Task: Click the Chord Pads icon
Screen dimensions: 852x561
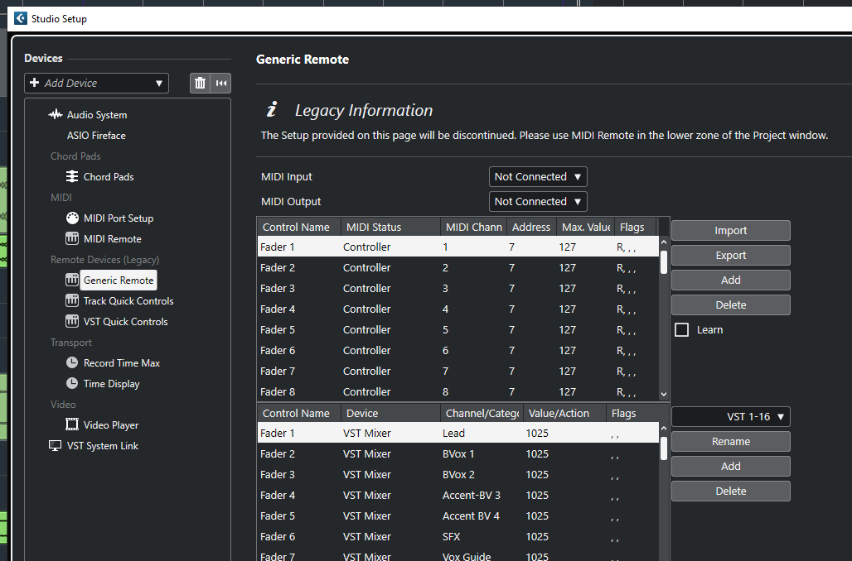Action: click(x=72, y=176)
